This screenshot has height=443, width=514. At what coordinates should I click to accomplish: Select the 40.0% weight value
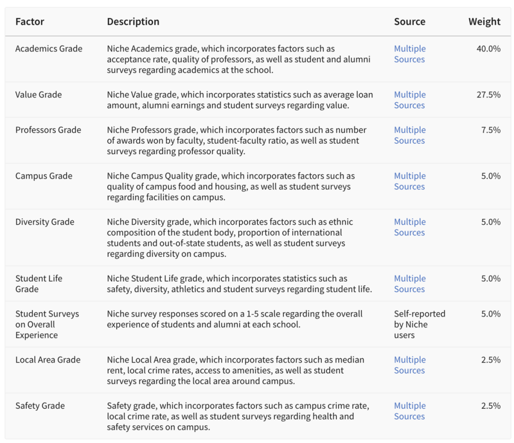coord(488,49)
